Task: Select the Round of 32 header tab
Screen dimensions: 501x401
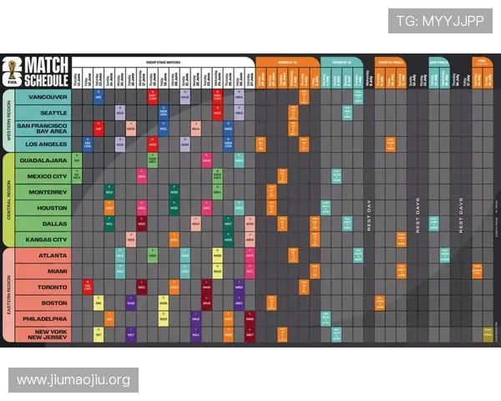Action: (286, 62)
